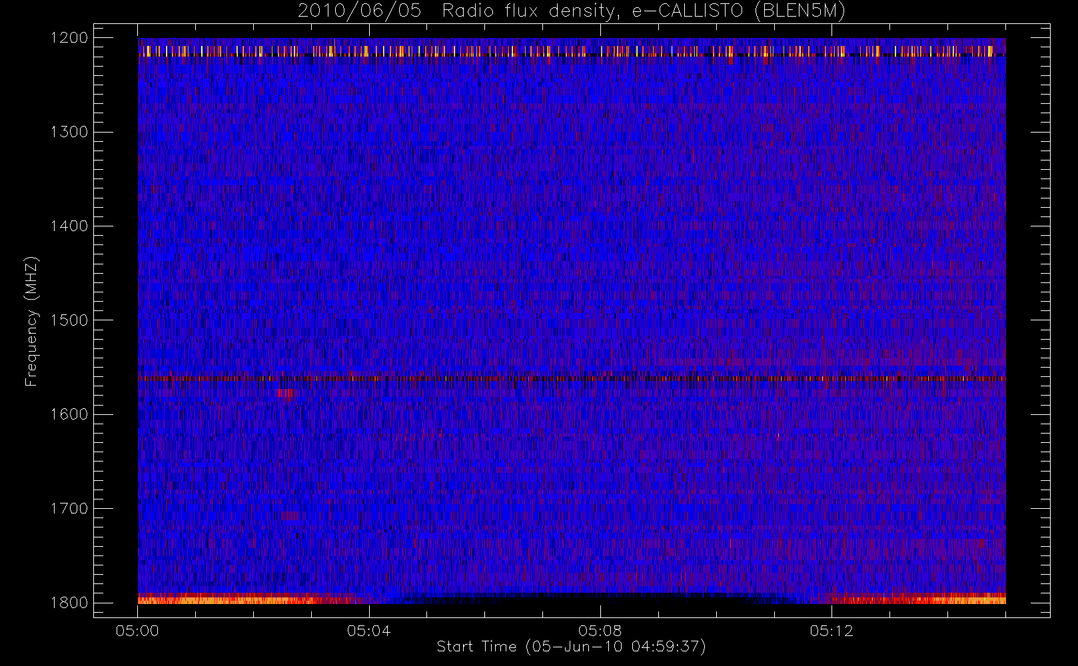The width and height of the screenshot is (1078, 666).
Task: Click the 05:12 time tick label
Action: (831, 631)
